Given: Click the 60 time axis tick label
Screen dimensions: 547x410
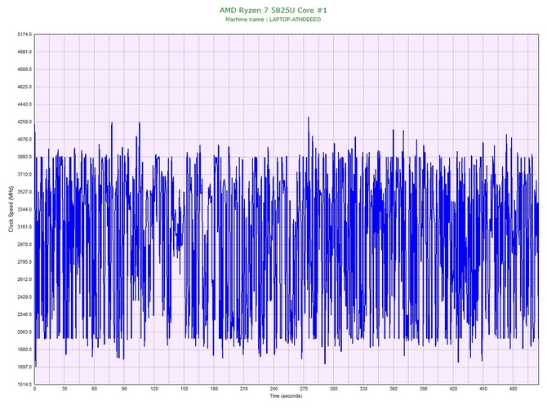Looking at the screenshot, I should (x=94, y=389).
